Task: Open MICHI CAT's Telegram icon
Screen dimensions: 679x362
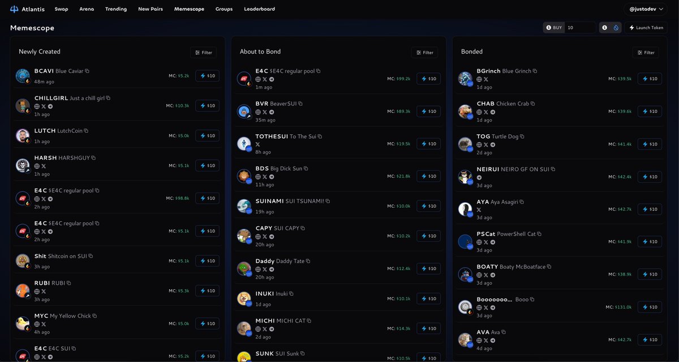Action: click(x=272, y=329)
